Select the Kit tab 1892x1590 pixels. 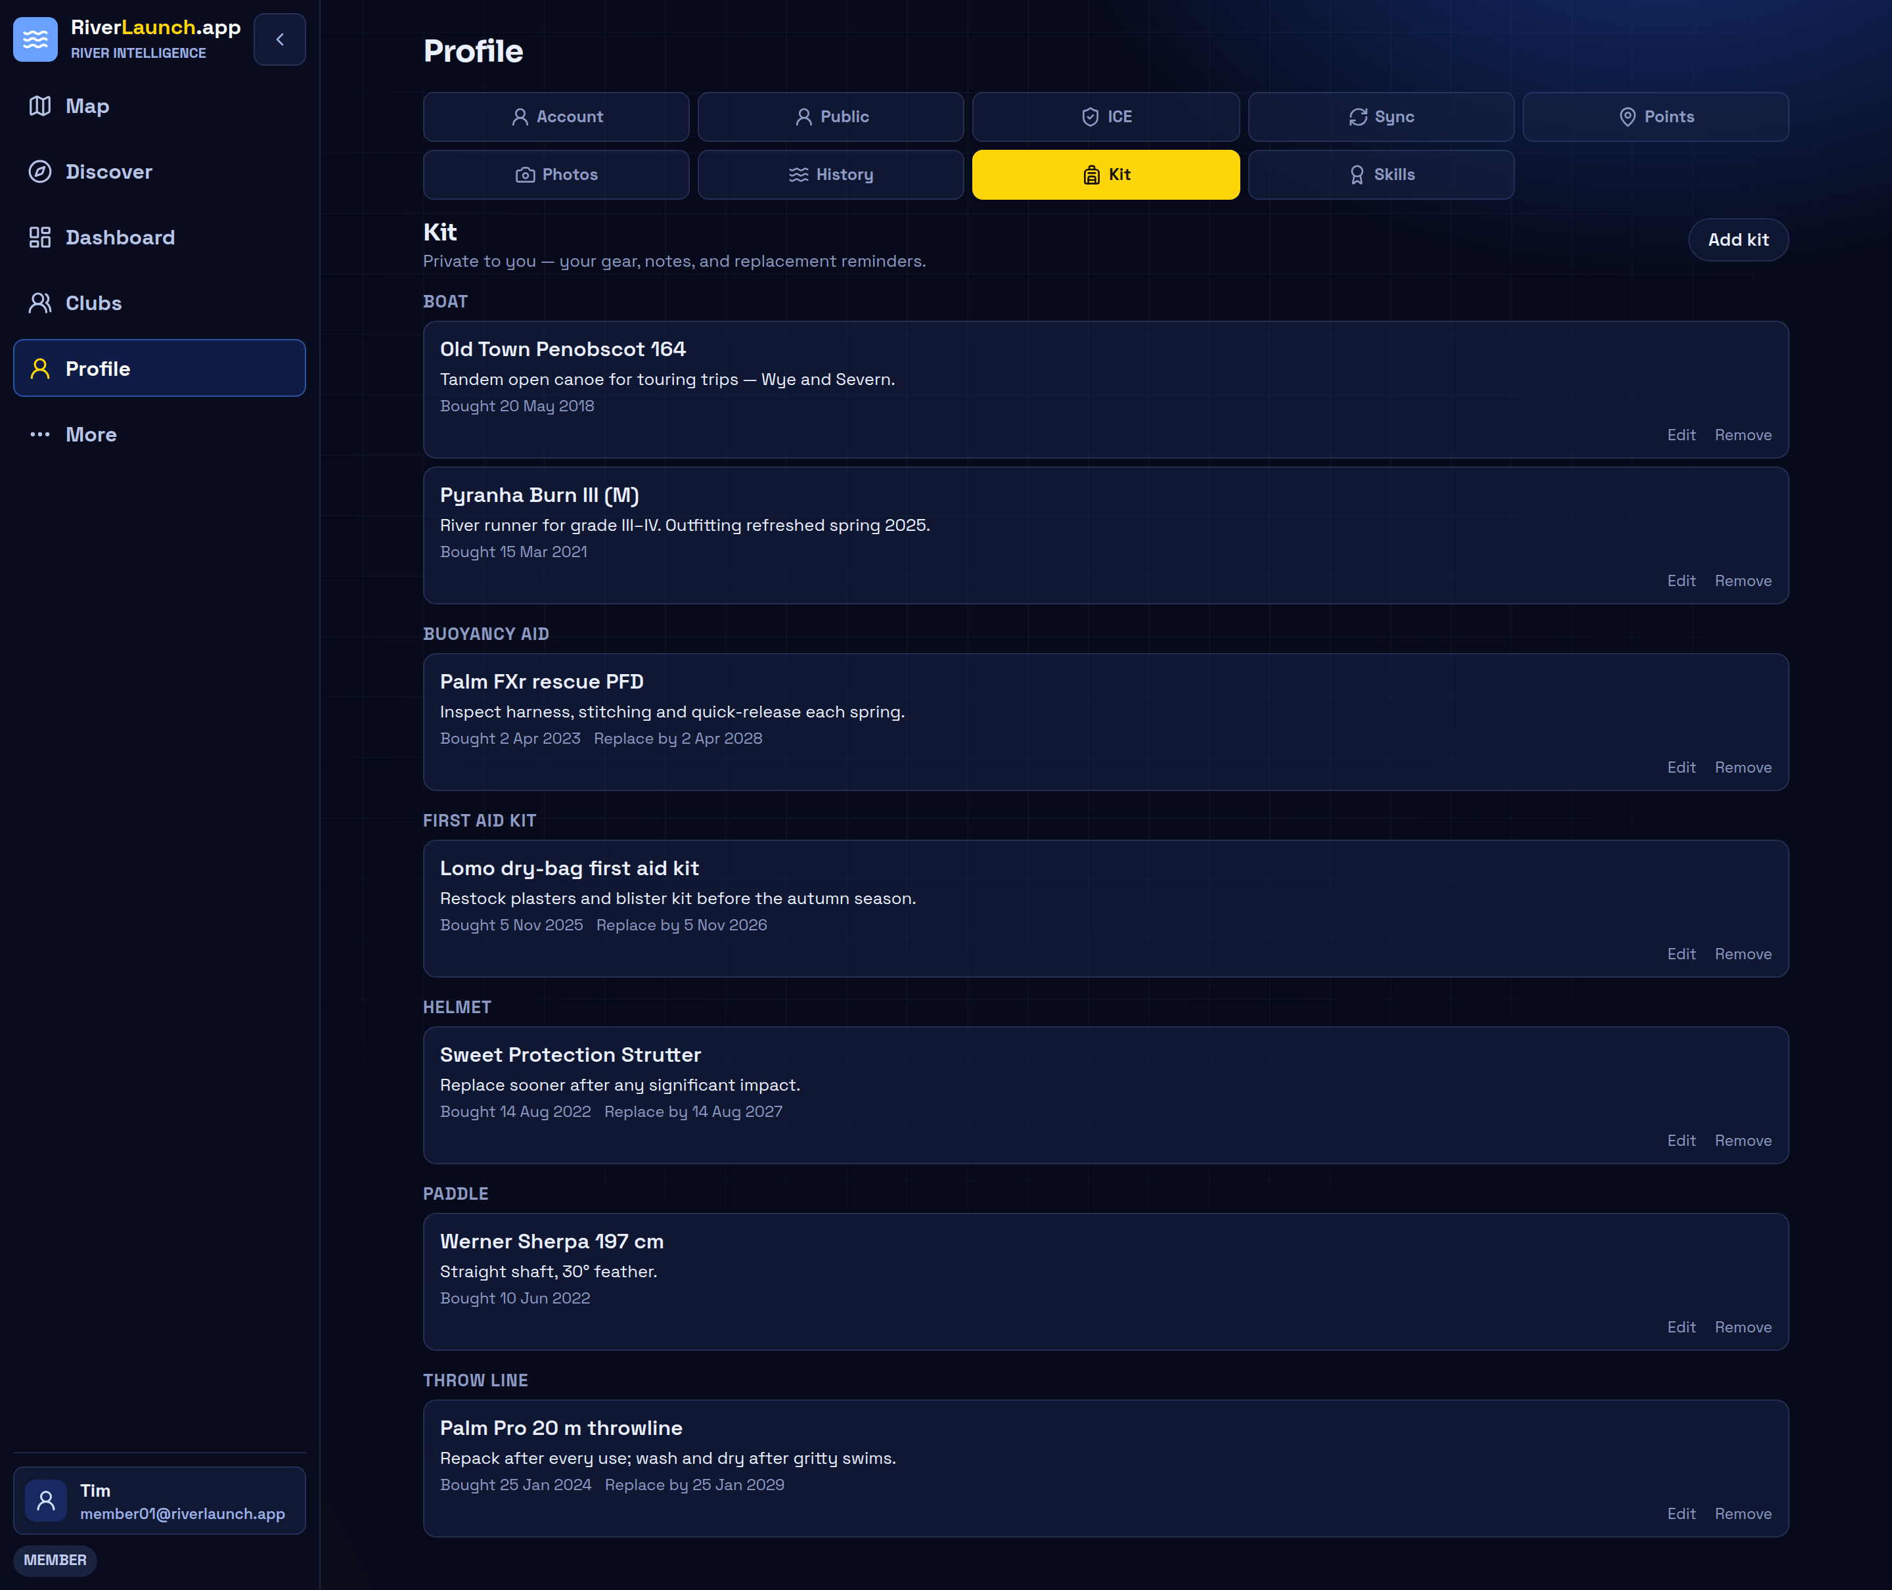[x=1106, y=175]
